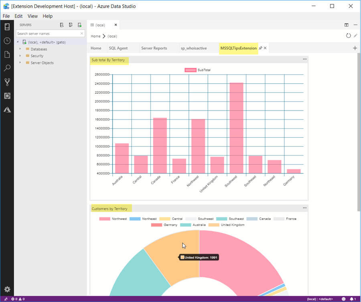The height and width of the screenshot is (302, 361).
Task: Add a new dashboard tab with plus
Action: point(355,48)
